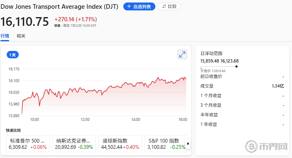Show next quick comparison cards arrow
Image resolution: width=292 pixels, height=158 pixels.
(x=188, y=144)
